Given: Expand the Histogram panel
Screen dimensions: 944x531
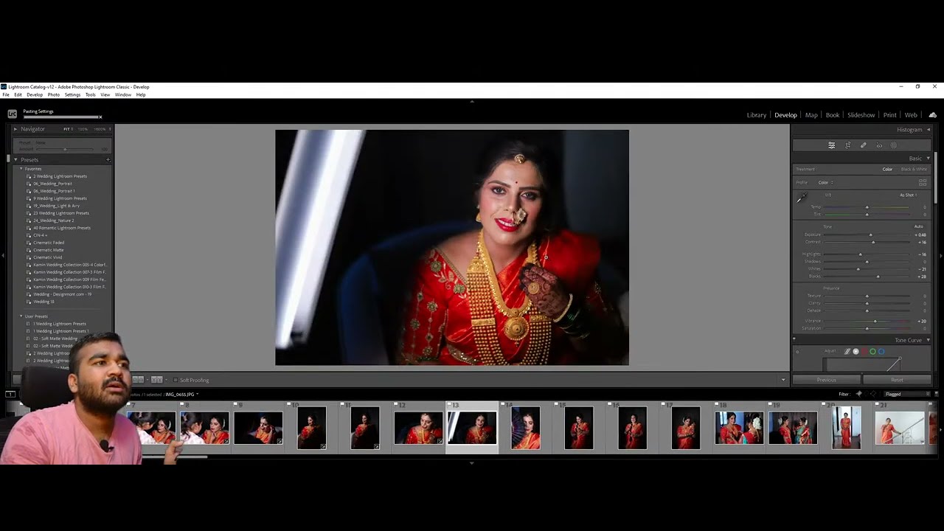Looking at the screenshot, I should tap(928, 130).
